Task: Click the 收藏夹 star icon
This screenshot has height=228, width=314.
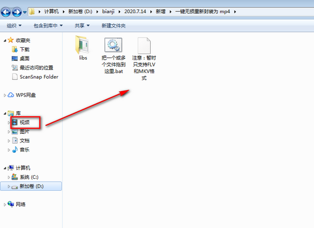Action: 10,40
